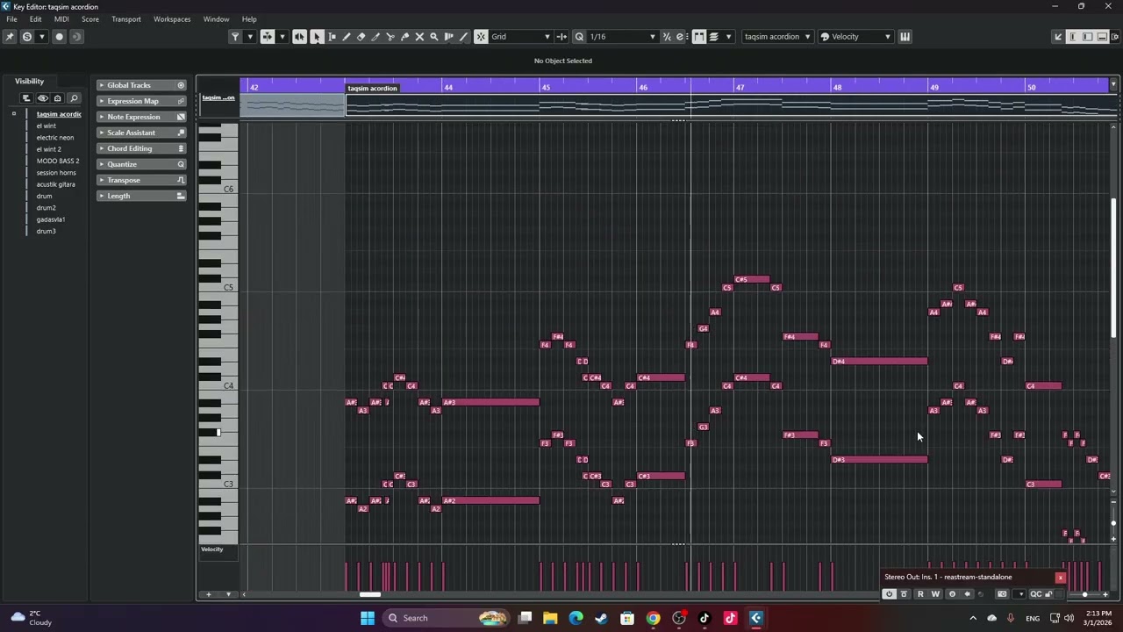Add a controller lane with plus button

click(208, 594)
